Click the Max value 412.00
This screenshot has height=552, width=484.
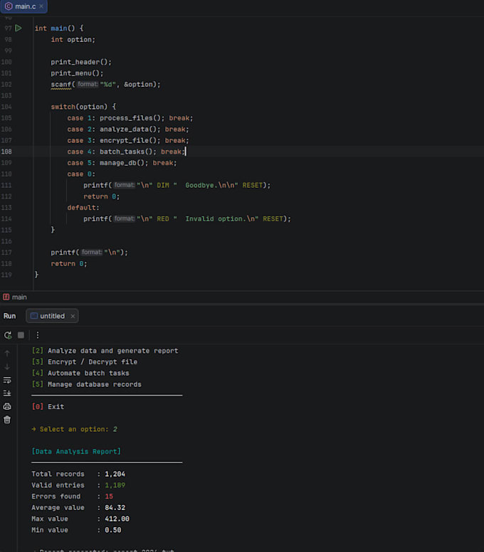click(x=117, y=519)
